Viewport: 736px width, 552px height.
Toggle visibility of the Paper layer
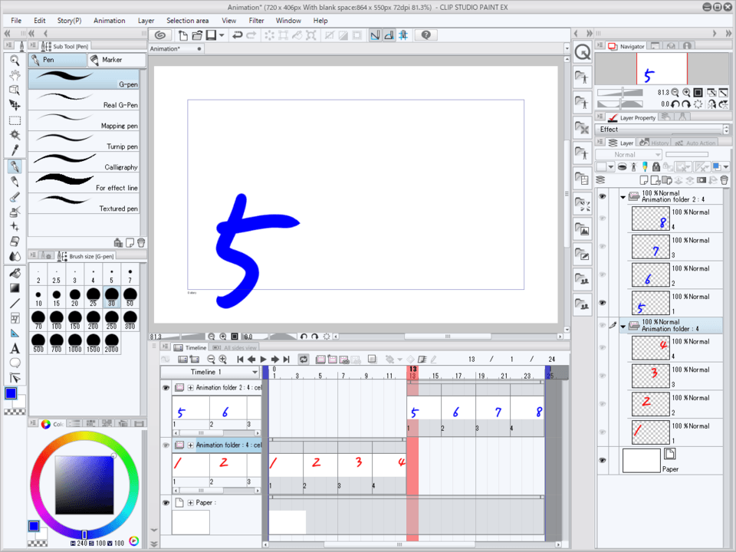pos(602,460)
